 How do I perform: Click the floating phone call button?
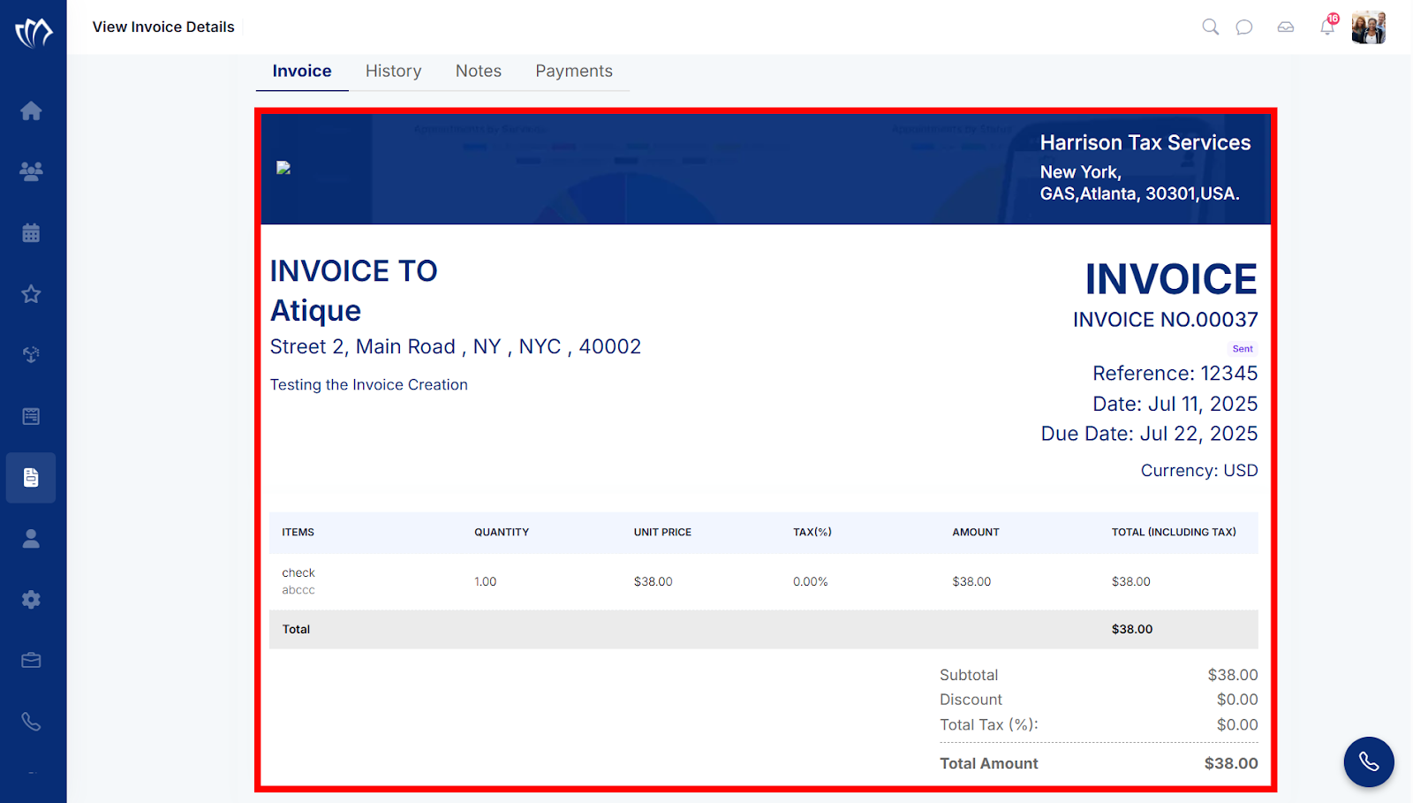click(x=1369, y=761)
